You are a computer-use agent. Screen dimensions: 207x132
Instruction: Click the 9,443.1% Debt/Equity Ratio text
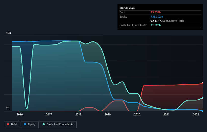tap(167, 21)
